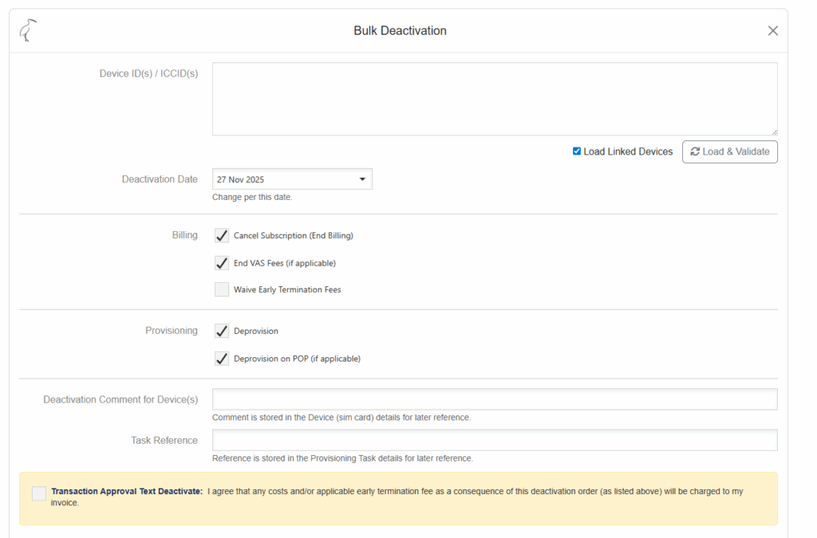Uncheck the Deprovision checkbox
Screen dimensions: 817x538
point(222,331)
